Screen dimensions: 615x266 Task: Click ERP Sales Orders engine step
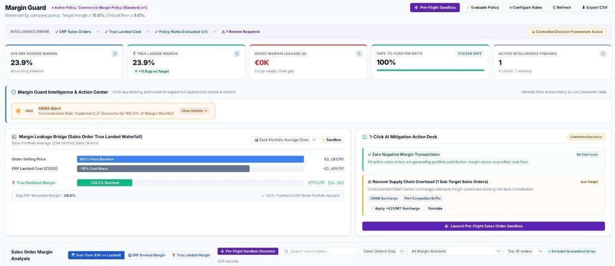point(72,32)
